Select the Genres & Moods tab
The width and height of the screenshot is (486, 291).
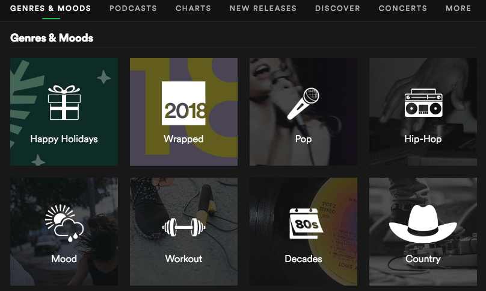pos(51,8)
